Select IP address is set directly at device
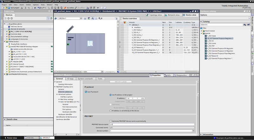Viewport: 254px width, 140px height. coord(110,111)
